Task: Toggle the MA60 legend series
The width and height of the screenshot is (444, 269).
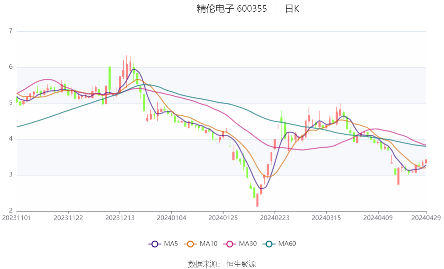Action: tap(280, 244)
